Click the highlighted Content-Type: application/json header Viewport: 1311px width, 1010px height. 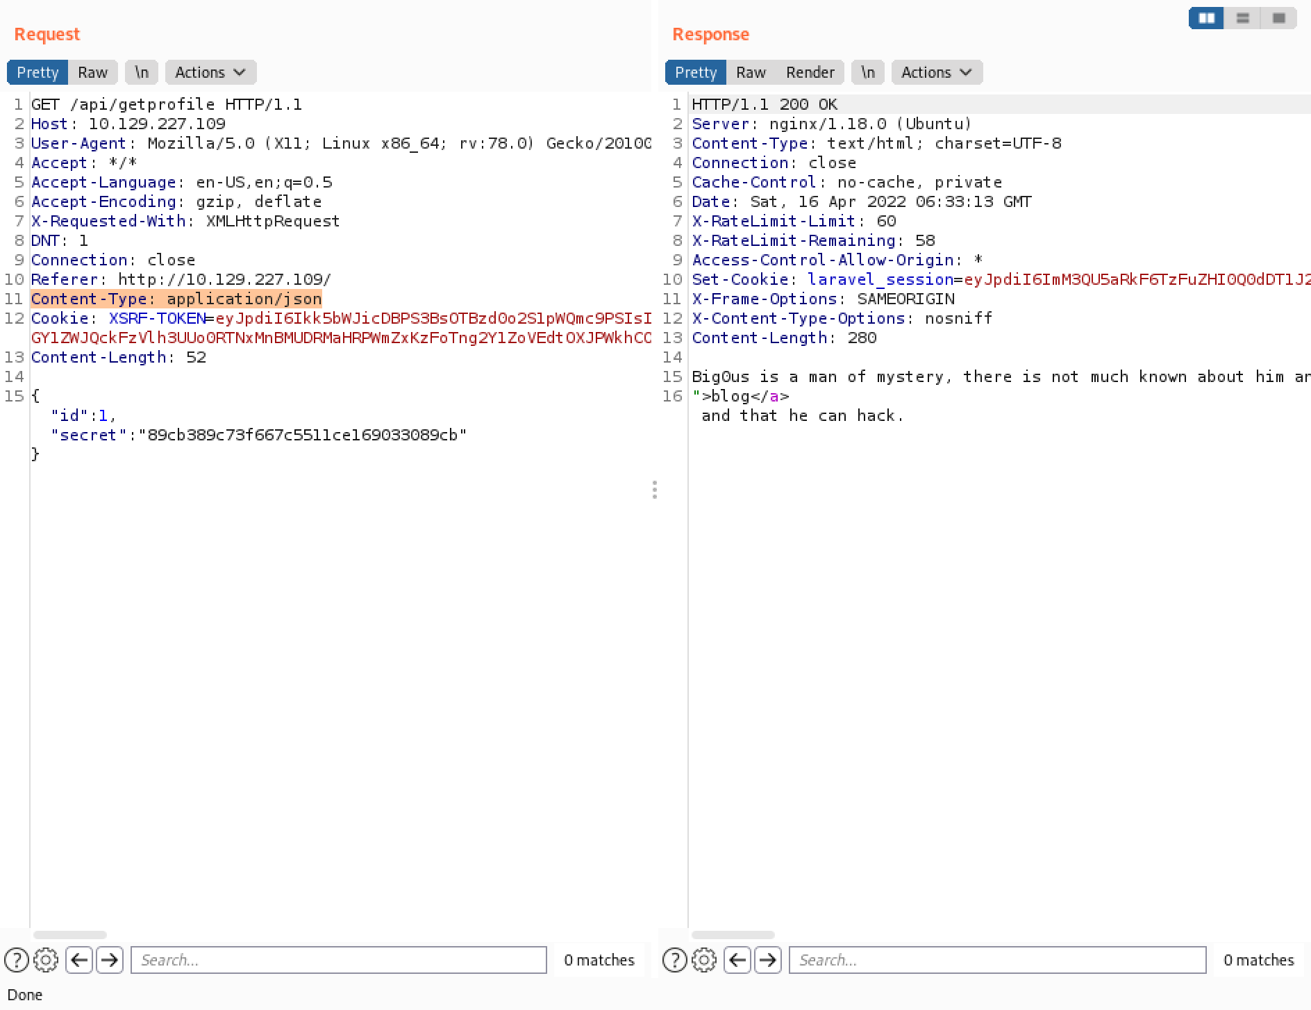point(176,299)
